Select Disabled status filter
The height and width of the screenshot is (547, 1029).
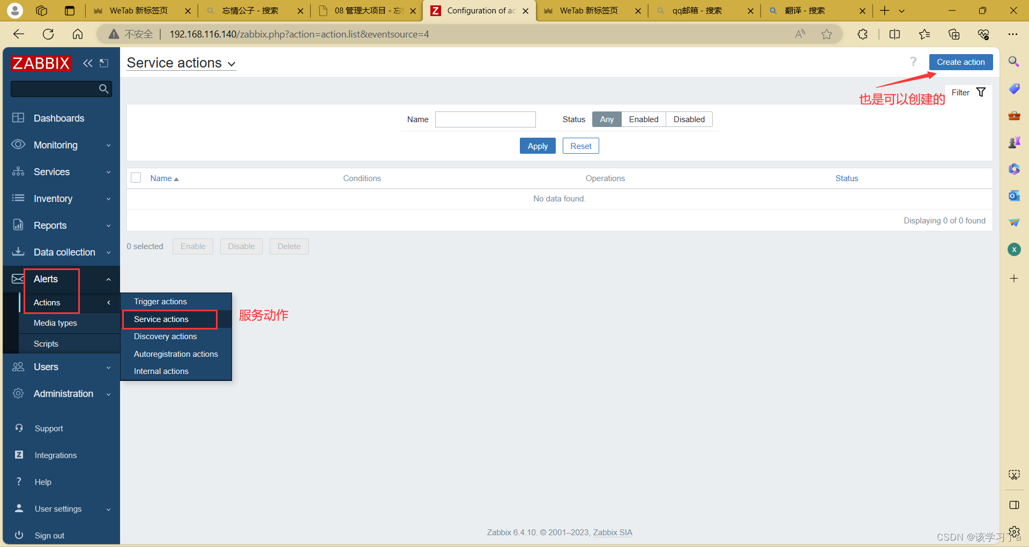click(689, 119)
